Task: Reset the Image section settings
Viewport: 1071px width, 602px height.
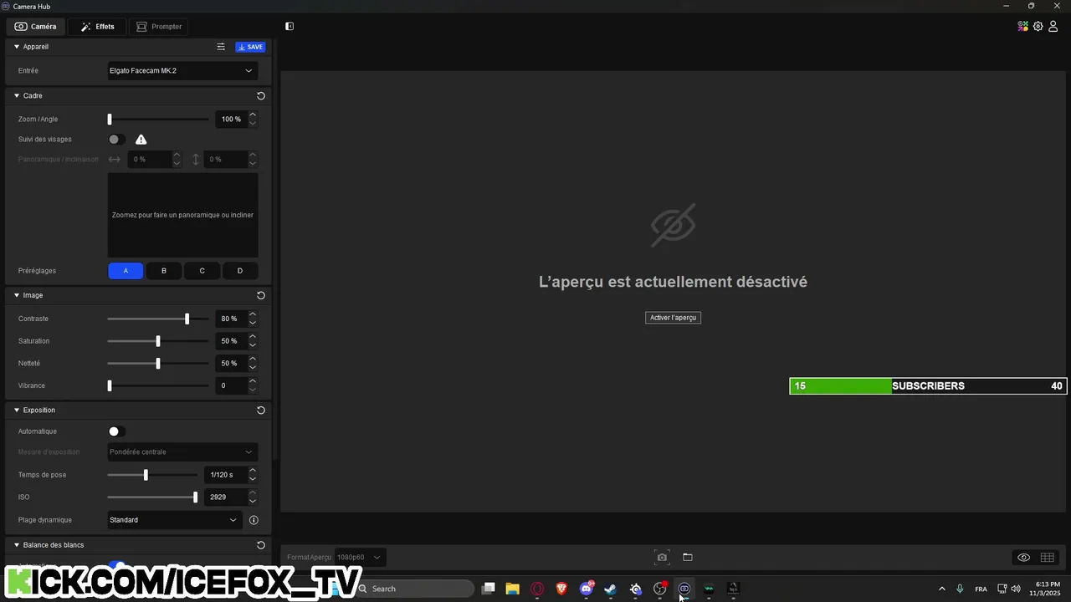Action: (261, 296)
